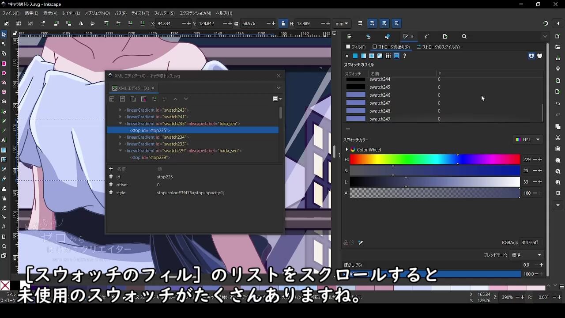565x318 pixels.
Task: Expand linearGradient swatch241 node
Action: pos(120,117)
